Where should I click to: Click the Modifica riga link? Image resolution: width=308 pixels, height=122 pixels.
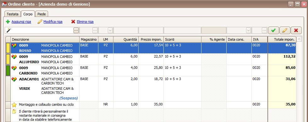pos(53,22)
